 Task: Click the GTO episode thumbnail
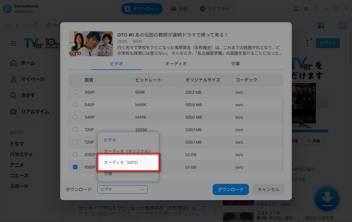tap(91, 43)
